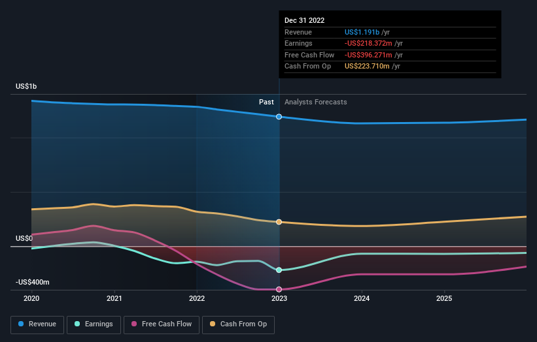
Task: Click the -US$400m y-axis label
Action: [x=33, y=282]
